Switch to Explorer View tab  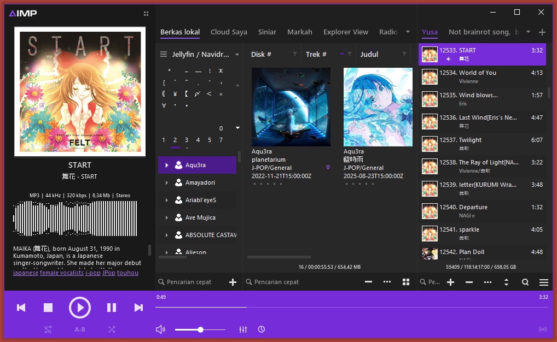coord(346,32)
